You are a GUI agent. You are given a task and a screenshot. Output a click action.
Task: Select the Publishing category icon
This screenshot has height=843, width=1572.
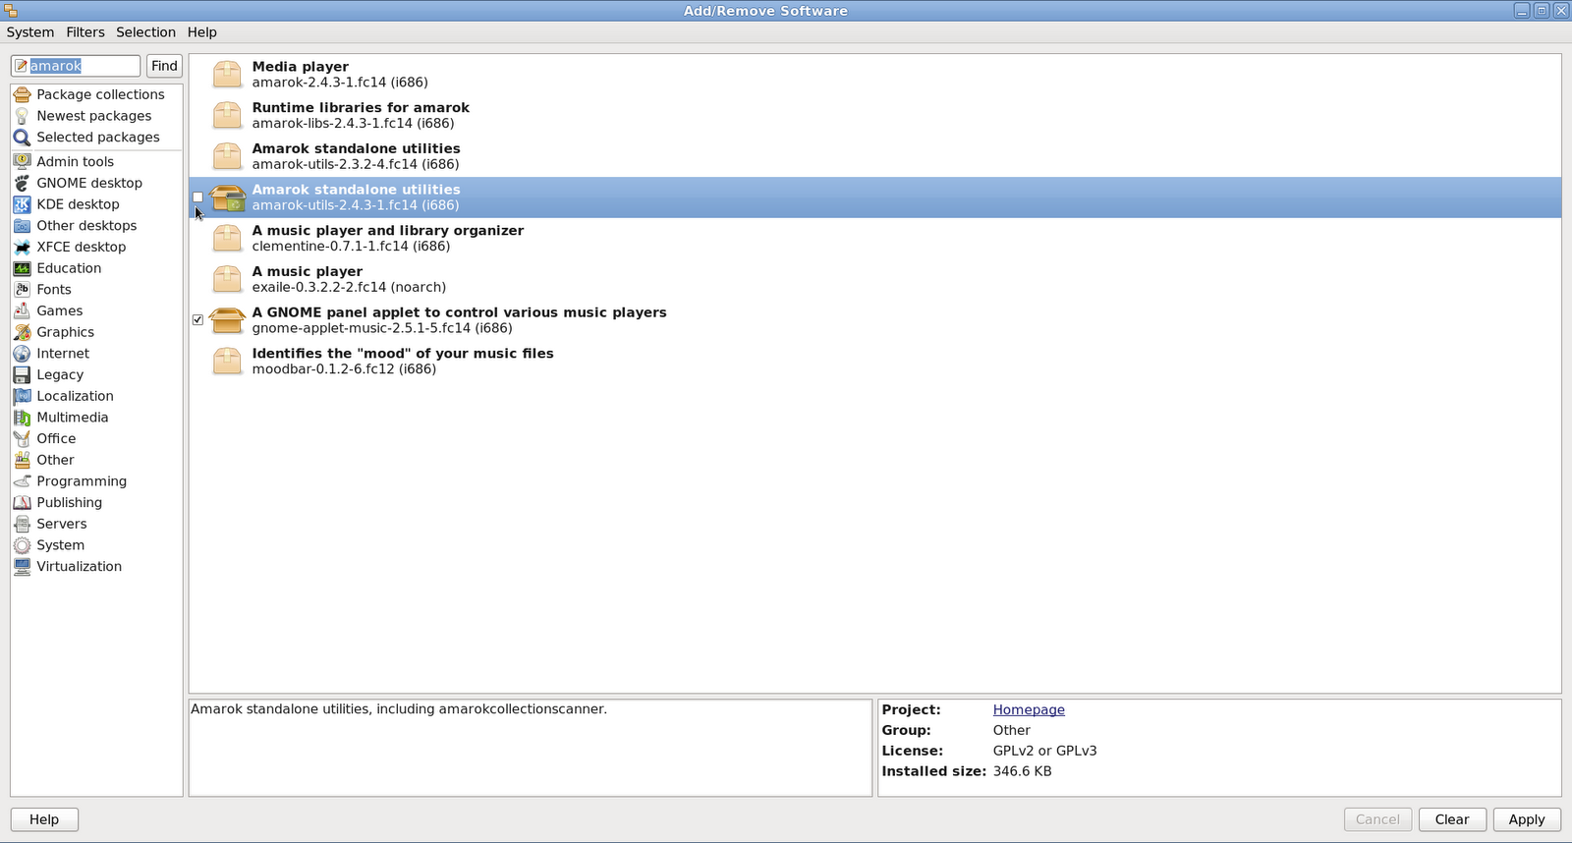coord(22,502)
